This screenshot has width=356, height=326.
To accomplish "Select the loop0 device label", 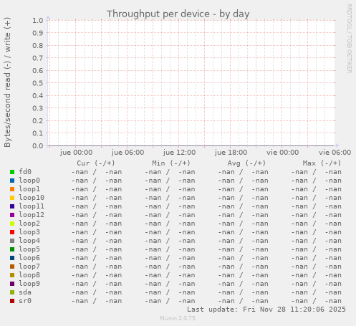I will (x=29, y=181).
